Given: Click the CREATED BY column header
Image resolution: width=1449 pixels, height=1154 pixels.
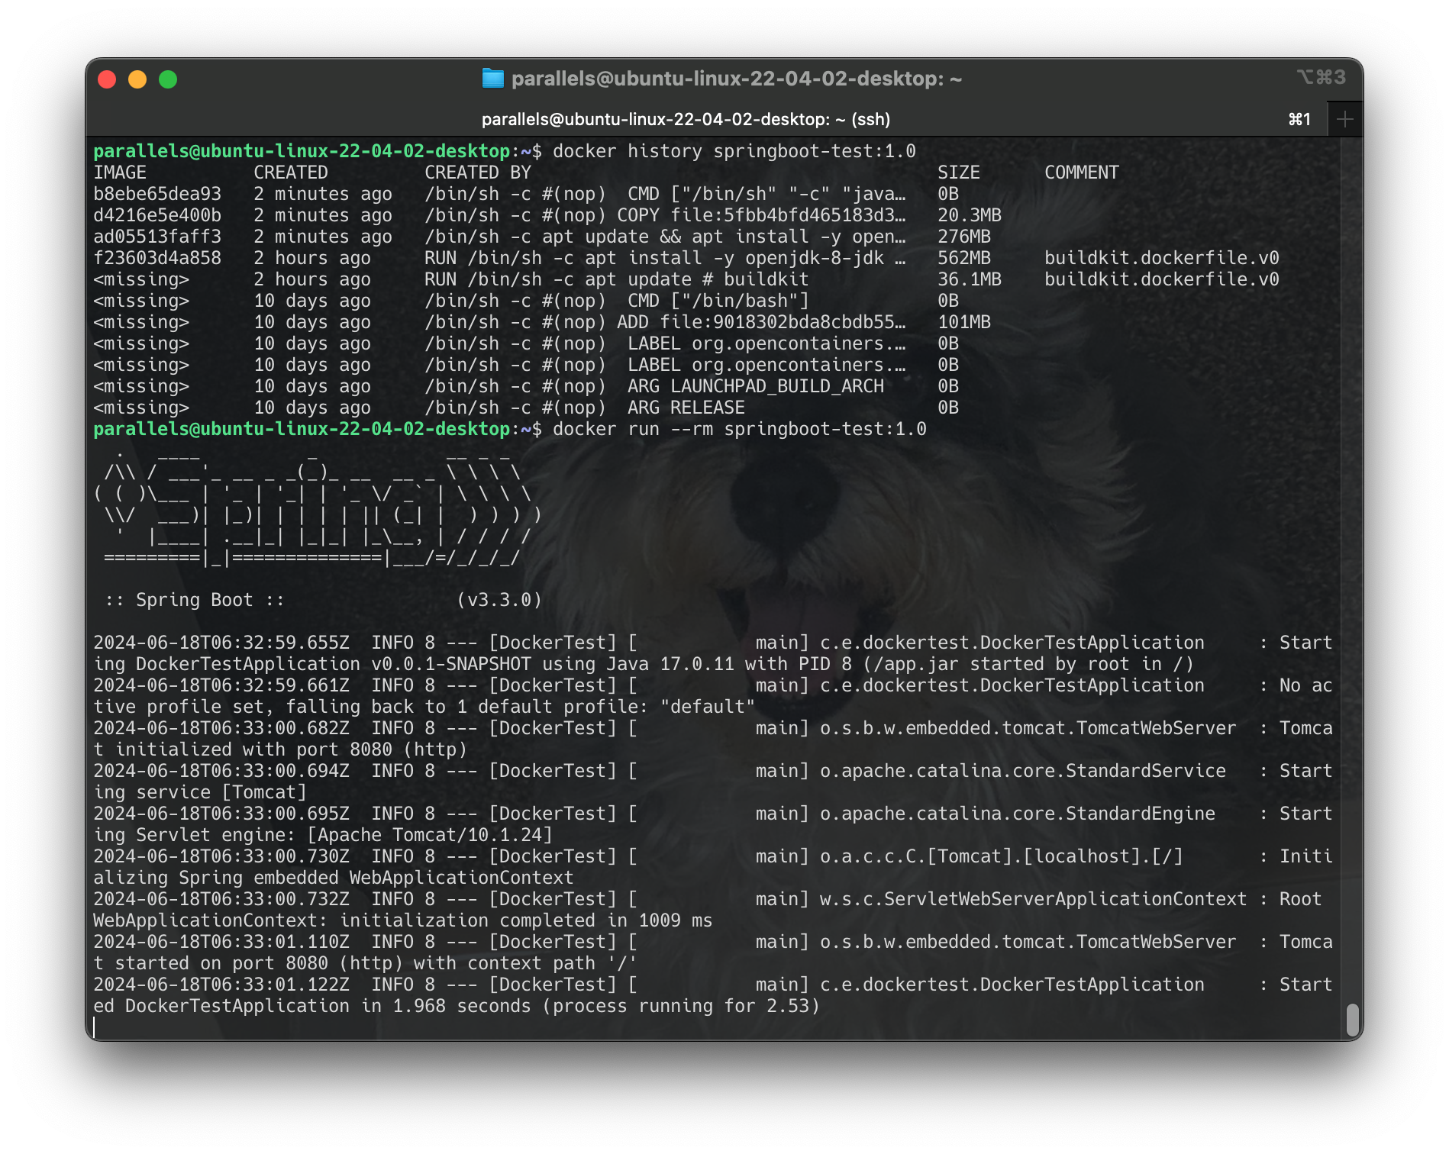Looking at the screenshot, I should [478, 172].
